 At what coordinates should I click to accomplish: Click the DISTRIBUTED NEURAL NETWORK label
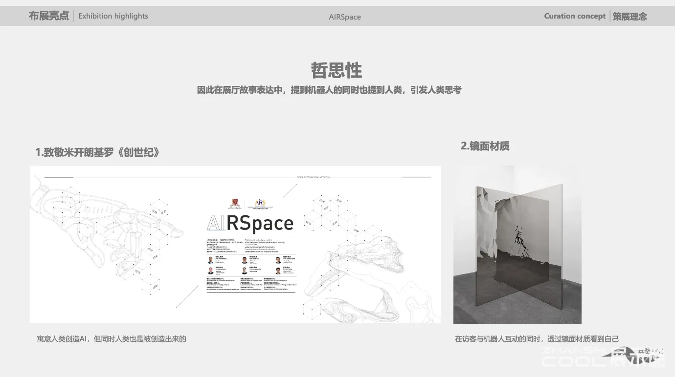(313, 177)
